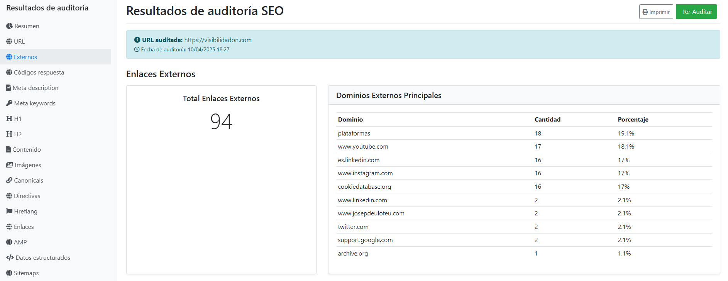Screen dimensions: 728x281
Task: Open the AMP section
Action: pos(56,242)
